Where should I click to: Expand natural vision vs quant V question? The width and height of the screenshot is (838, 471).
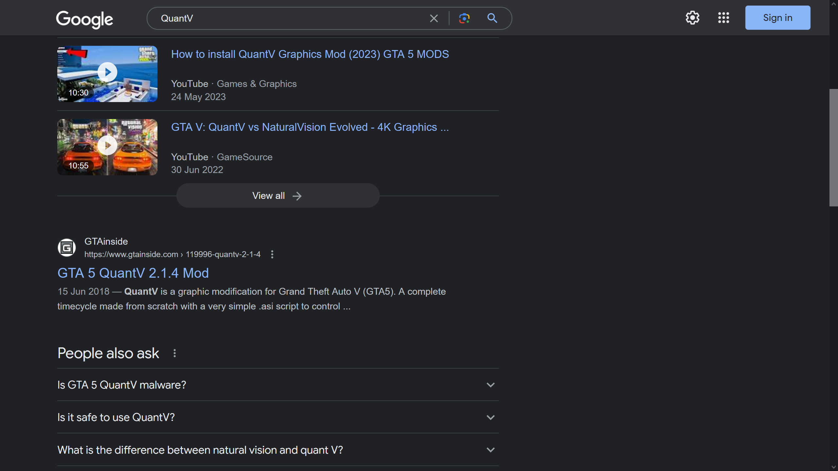pyautogui.click(x=278, y=450)
